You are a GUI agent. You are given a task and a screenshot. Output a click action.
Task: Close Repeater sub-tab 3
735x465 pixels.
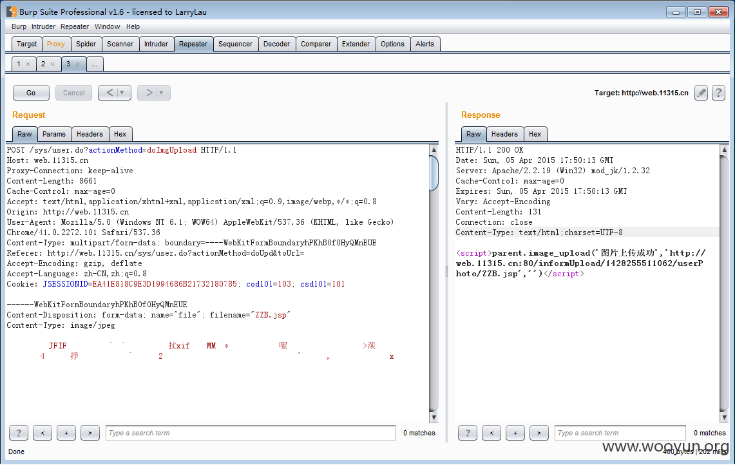(78, 64)
